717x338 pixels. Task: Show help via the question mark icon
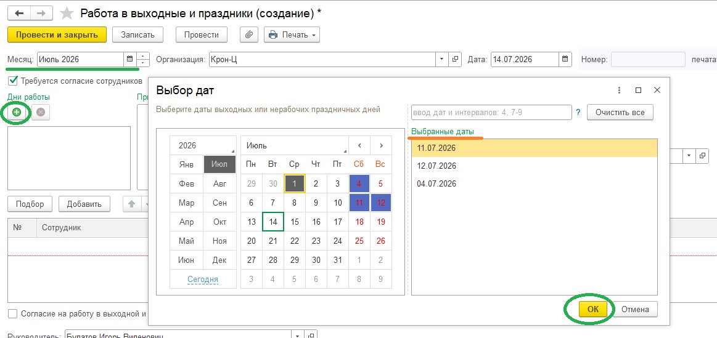tap(578, 112)
